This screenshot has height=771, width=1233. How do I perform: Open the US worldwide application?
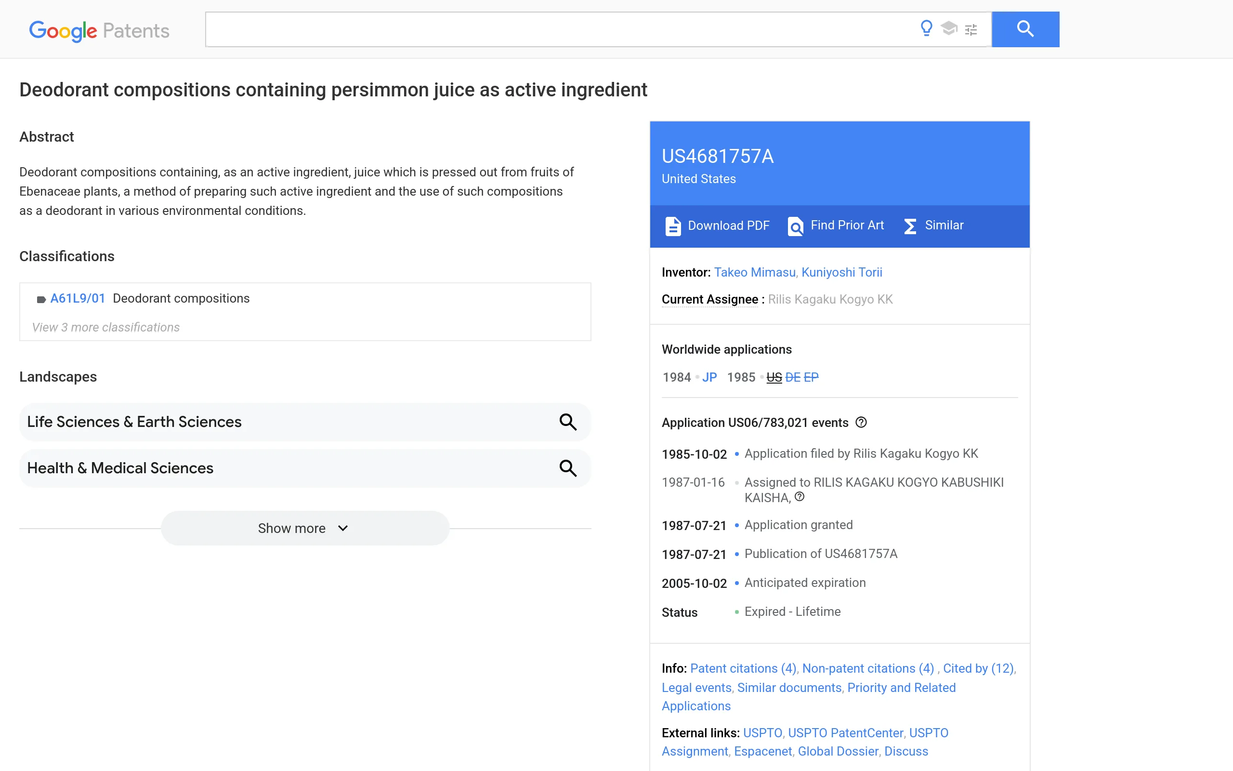[774, 377]
